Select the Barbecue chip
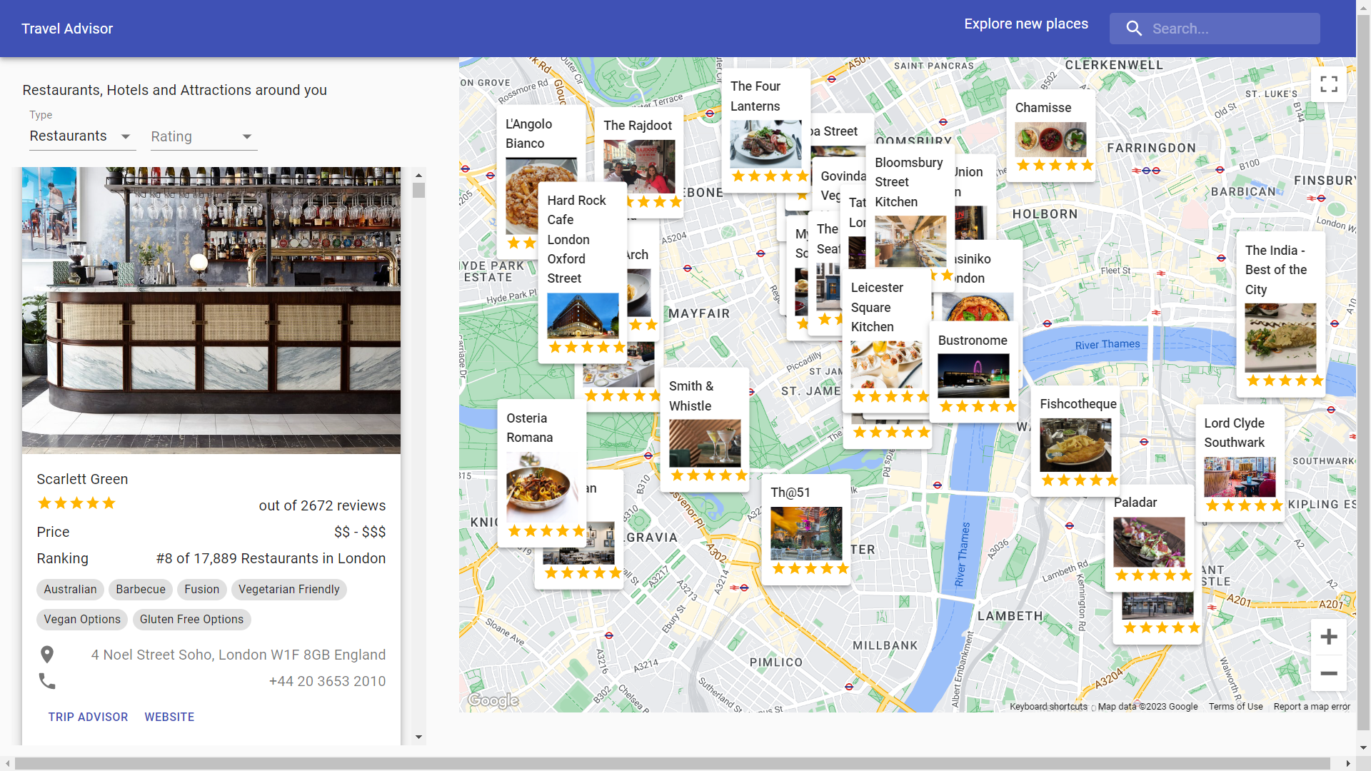The width and height of the screenshot is (1371, 771). pos(141,589)
